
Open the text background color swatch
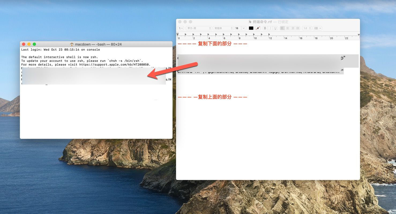258,28
